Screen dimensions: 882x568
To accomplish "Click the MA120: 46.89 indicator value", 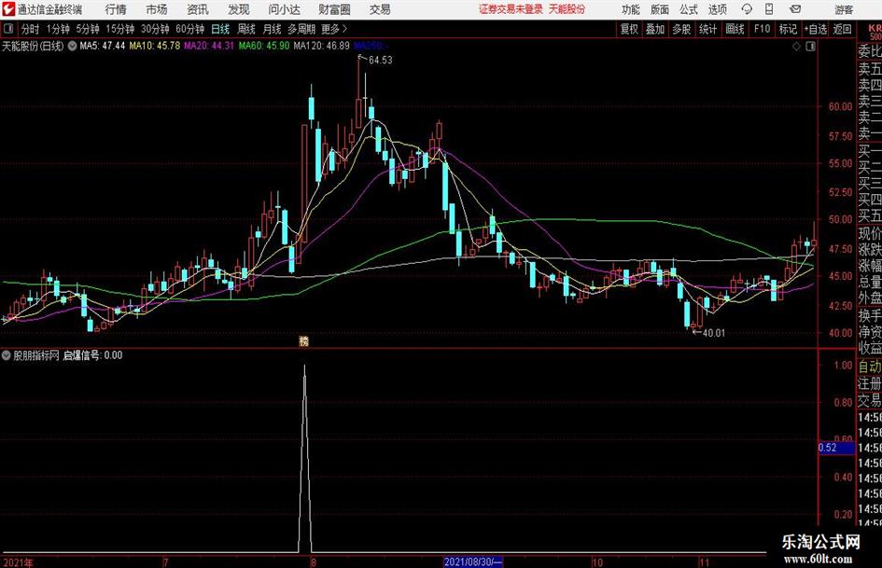I will pyautogui.click(x=322, y=46).
